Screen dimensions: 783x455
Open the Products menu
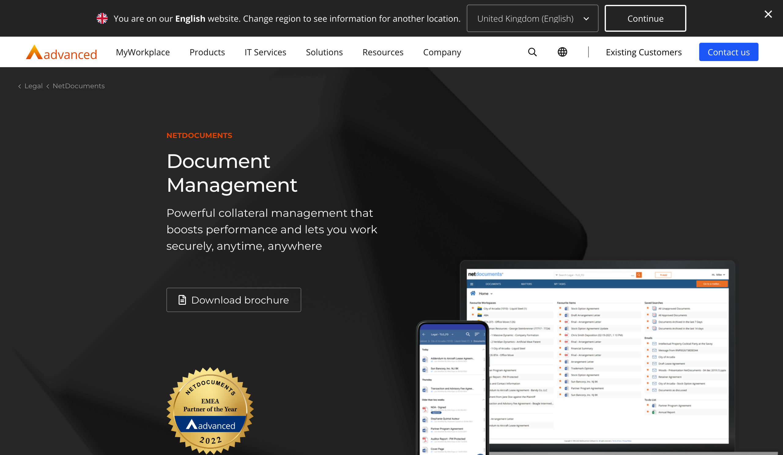coord(207,52)
